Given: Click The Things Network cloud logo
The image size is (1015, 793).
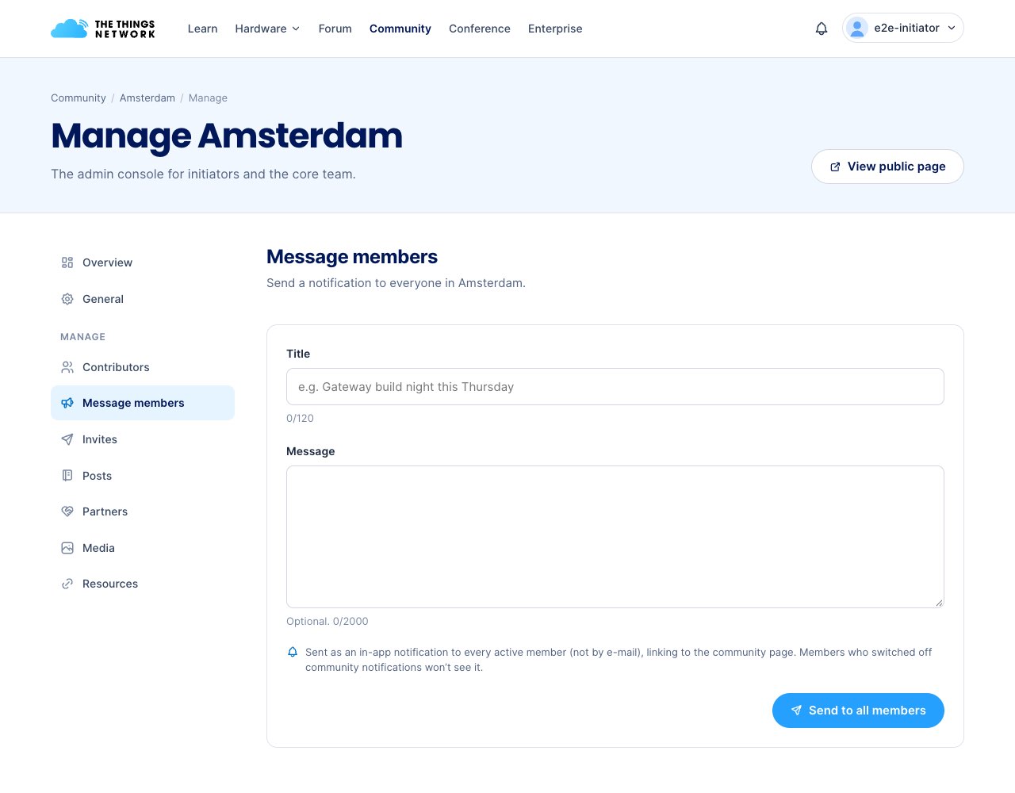Looking at the screenshot, I should pos(103,29).
